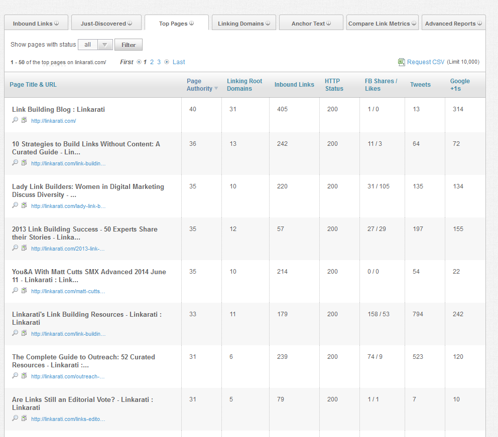The height and width of the screenshot is (437, 498).
Task: Click the info icon beside Just-Discovered
Action: click(130, 23)
